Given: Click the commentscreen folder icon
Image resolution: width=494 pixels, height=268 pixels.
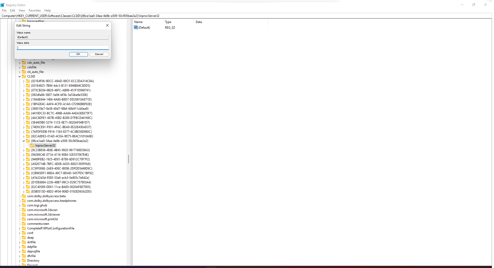Looking at the screenshot, I should coord(24,224).
